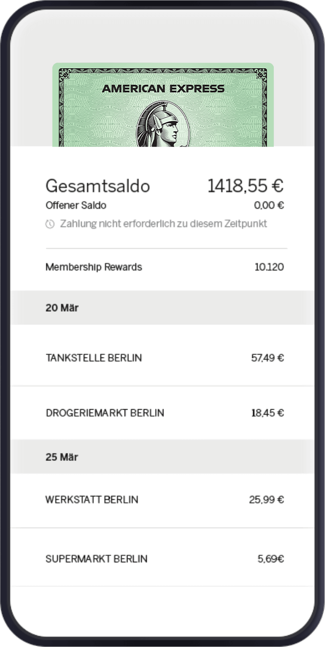Select the 25 Mär date header

[x=62, y=457]
